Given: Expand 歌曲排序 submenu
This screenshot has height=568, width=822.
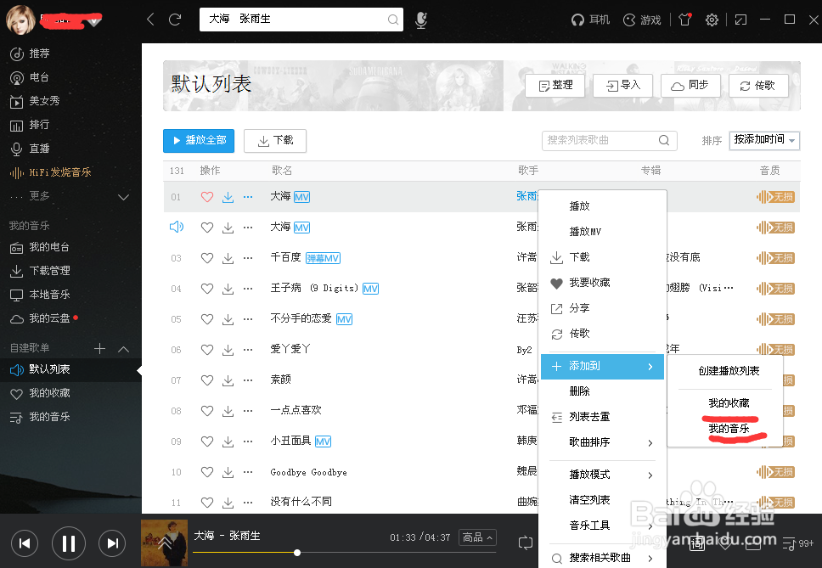Looking at the screenshot, I should tap(603, 442).
